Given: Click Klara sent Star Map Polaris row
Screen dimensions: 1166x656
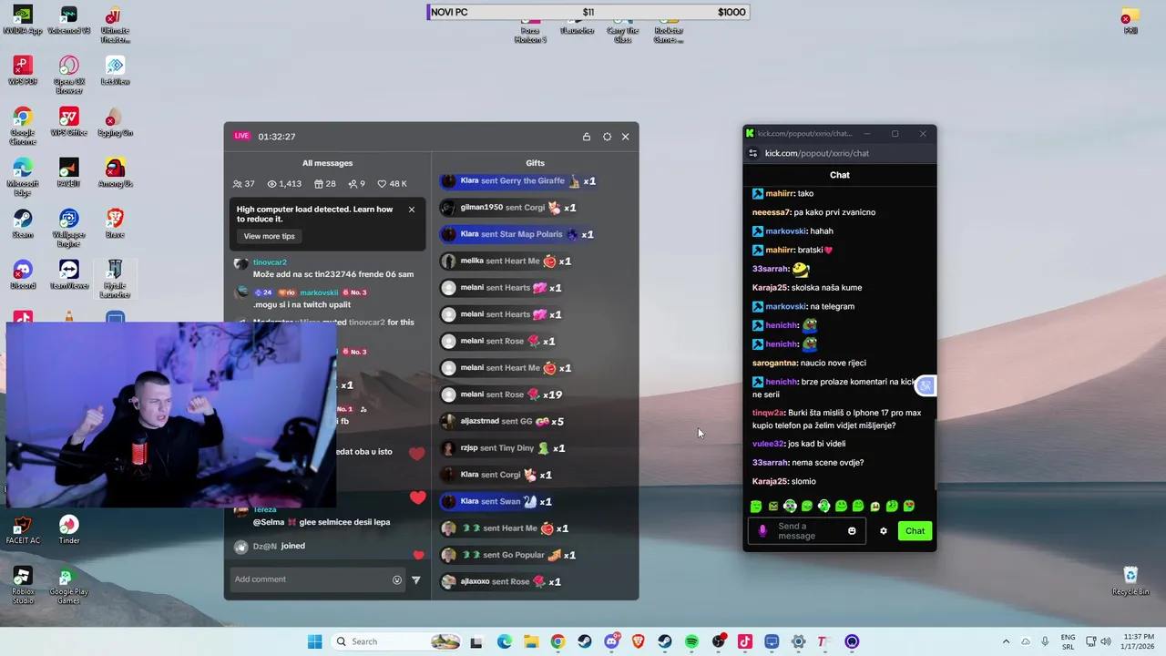Looking at the screenshot, I should 517,234.
